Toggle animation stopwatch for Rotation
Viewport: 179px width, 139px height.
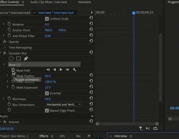point(9,24)
